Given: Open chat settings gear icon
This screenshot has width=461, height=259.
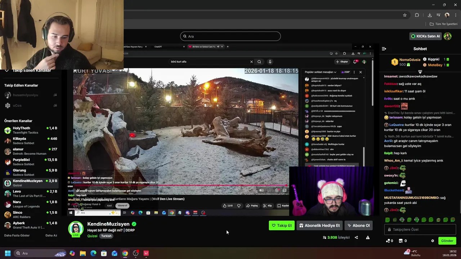Looking at the screenshot, I should pos(433,241).
